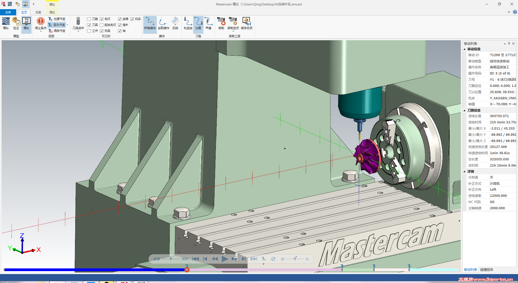The image size is (518, 283).
Task: Toggle the 起始毛坯 initial stock checkbox
Action: 102,25
